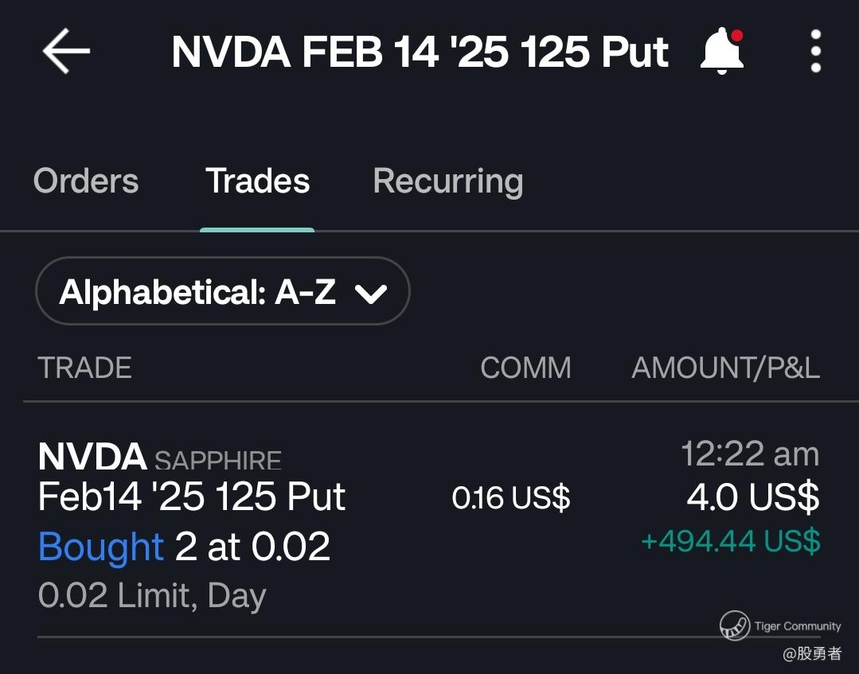The width and height of the screenshot is (859, 674).
Task: Click the AMOUNT/P&L column header
Action: (x=725, y=368)
